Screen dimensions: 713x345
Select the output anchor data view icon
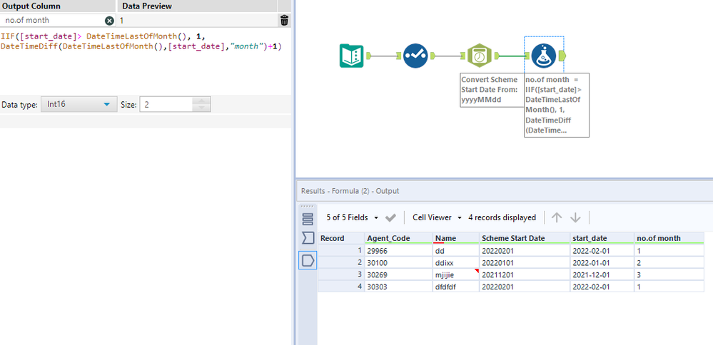[308, 260]
